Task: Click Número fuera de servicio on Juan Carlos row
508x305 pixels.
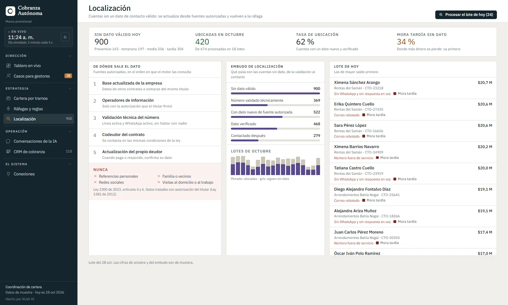Action: coord(354,243)
